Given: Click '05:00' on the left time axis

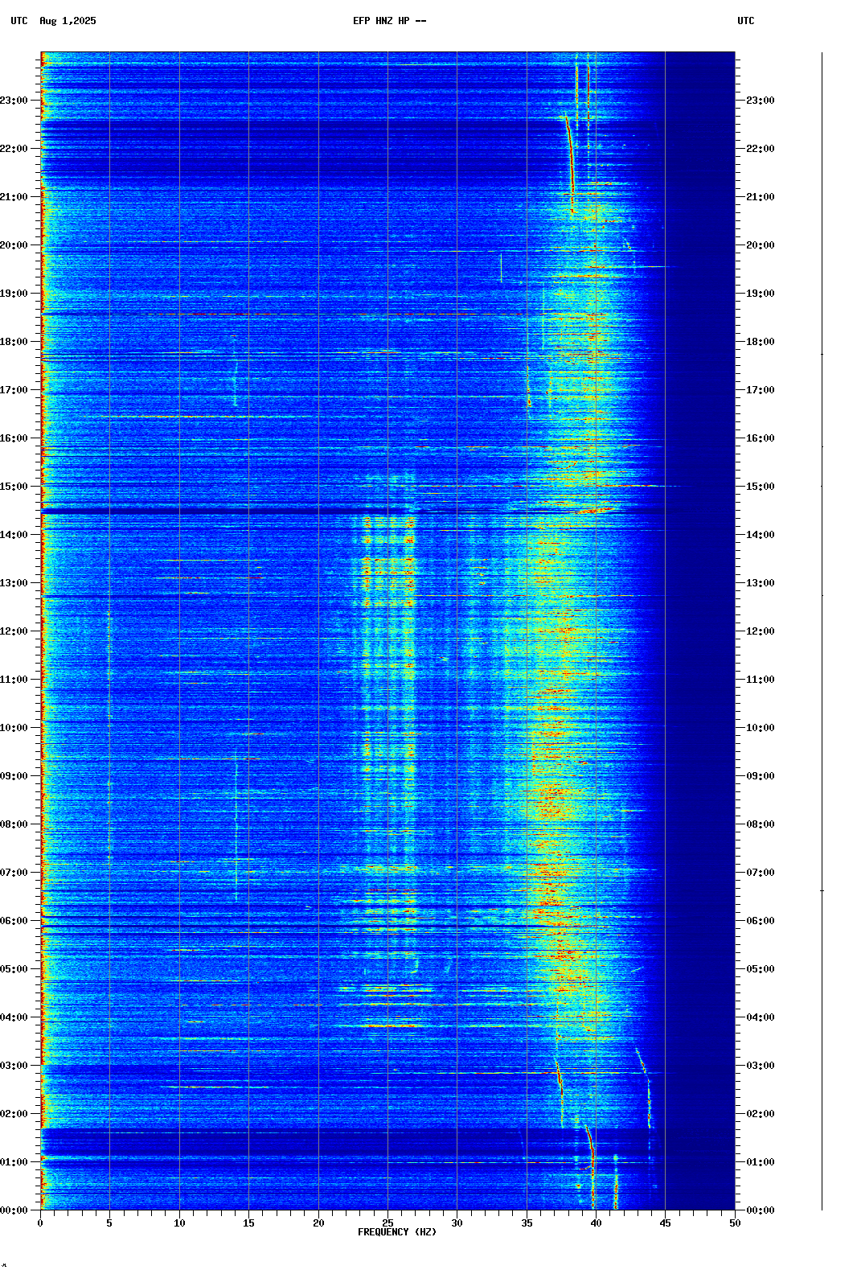Looking at the screenshot, I should pos(14,969).
